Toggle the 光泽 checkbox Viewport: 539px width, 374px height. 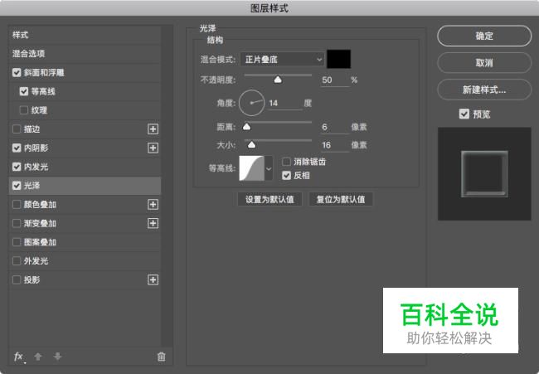click(17, 186)
